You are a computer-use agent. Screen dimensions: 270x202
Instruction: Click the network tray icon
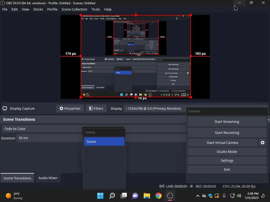point(233,196)
